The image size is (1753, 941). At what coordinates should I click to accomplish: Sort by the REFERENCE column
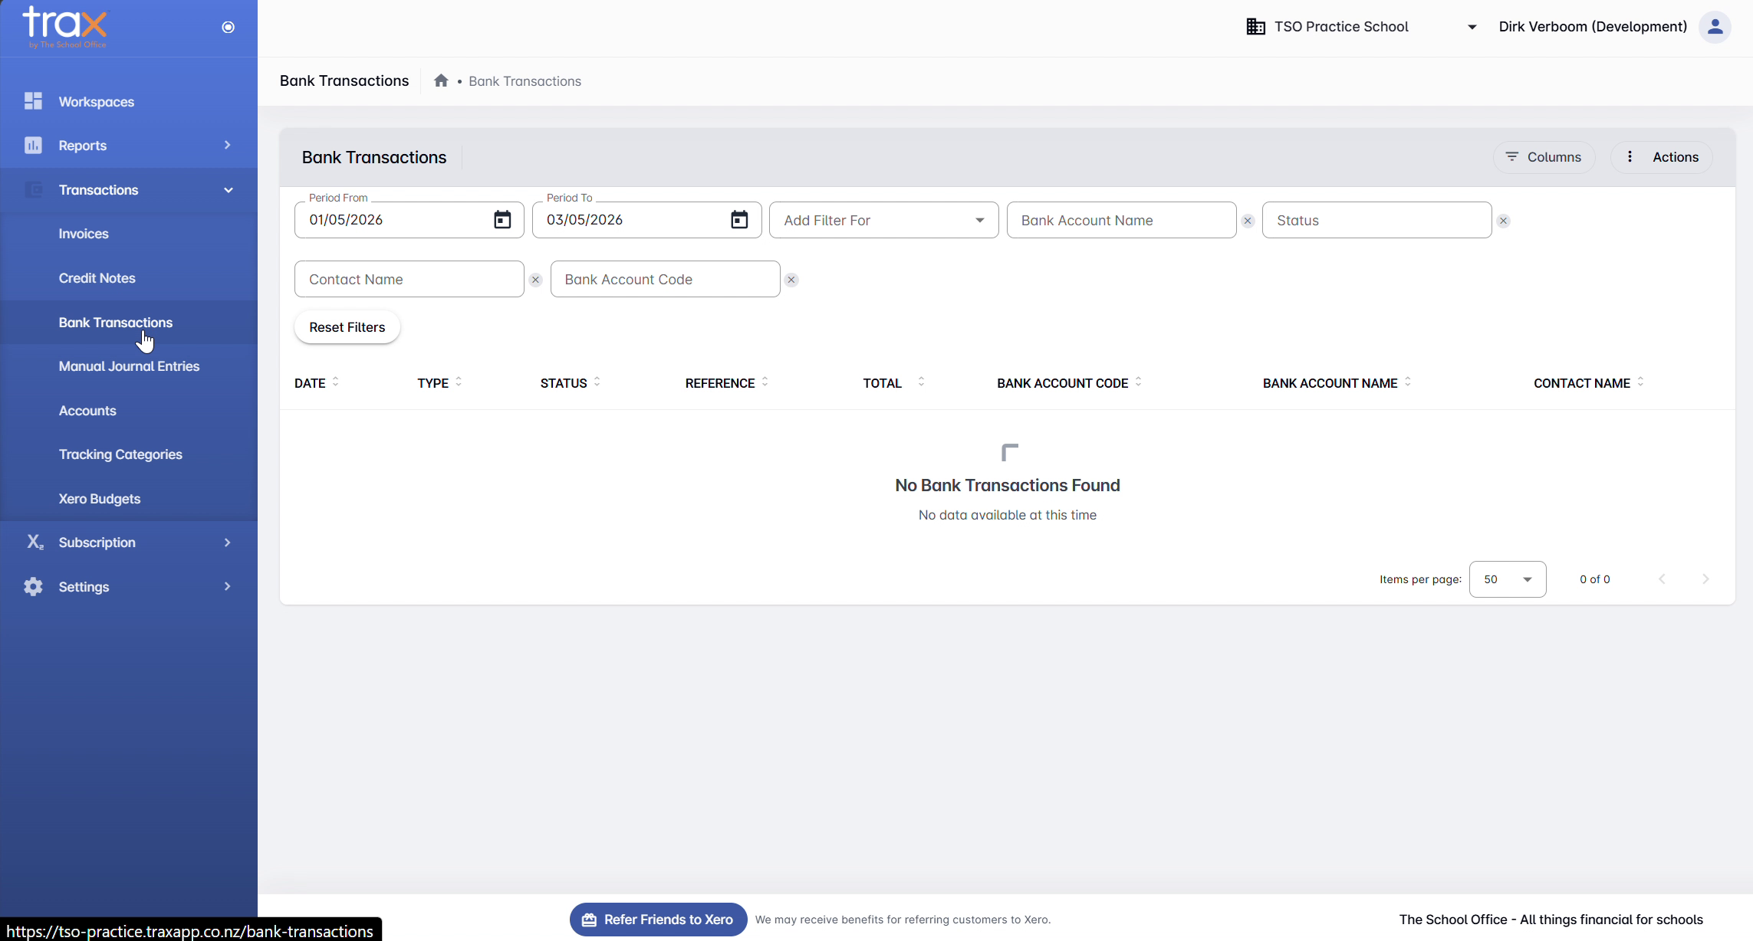(727, 382)
